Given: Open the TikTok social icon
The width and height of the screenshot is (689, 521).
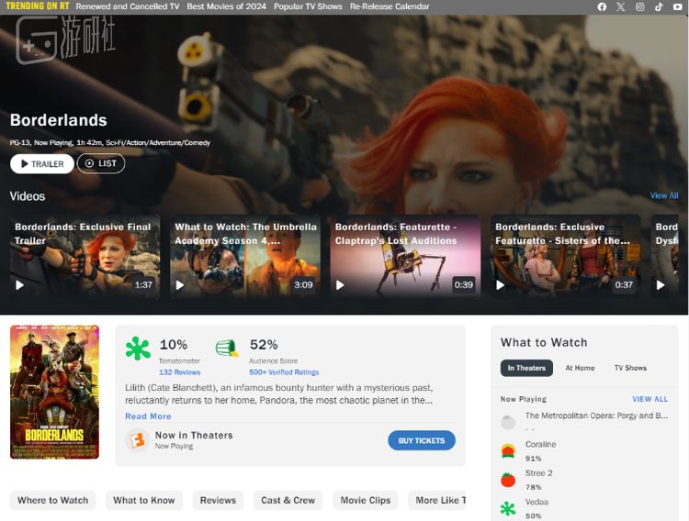Looking at the screenshot, I should point(659,6).
